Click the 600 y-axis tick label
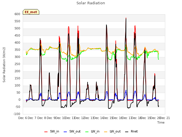This screenshot has width=182, height=137. tap(17, 14)
